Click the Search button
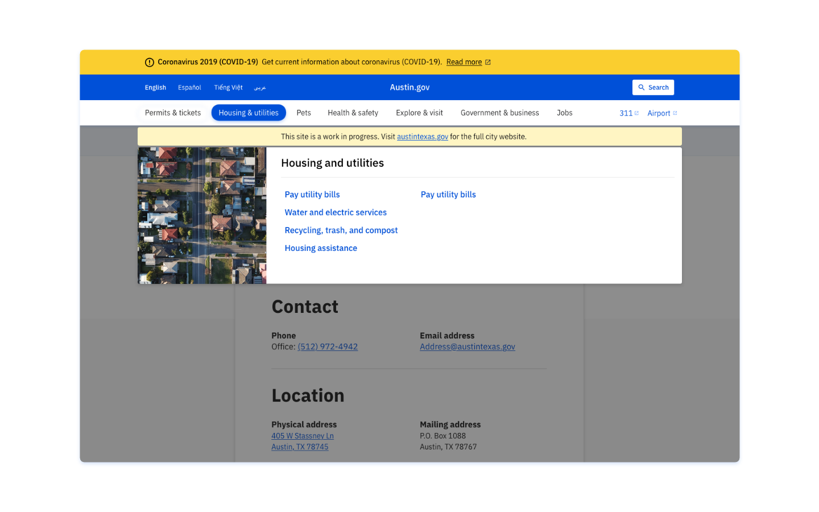 pos(653,87)
